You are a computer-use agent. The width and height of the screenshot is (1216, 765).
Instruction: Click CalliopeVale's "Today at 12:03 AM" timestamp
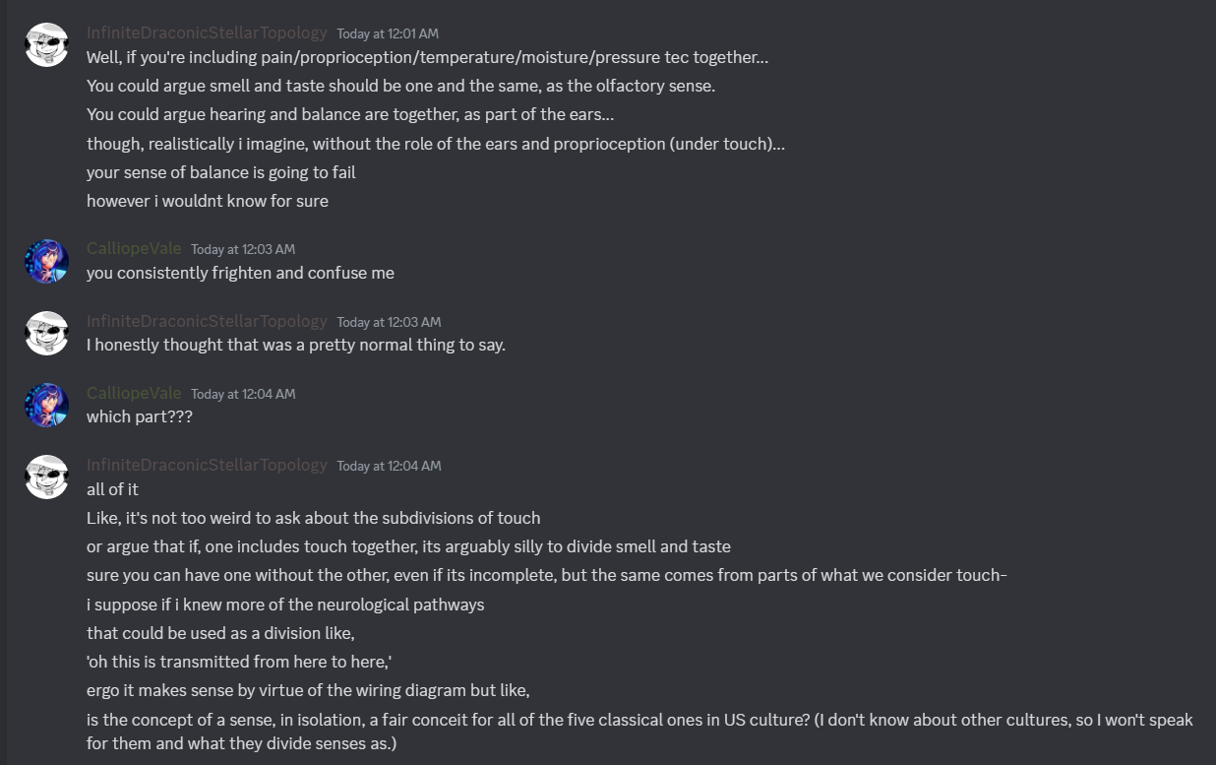(243, 249)
